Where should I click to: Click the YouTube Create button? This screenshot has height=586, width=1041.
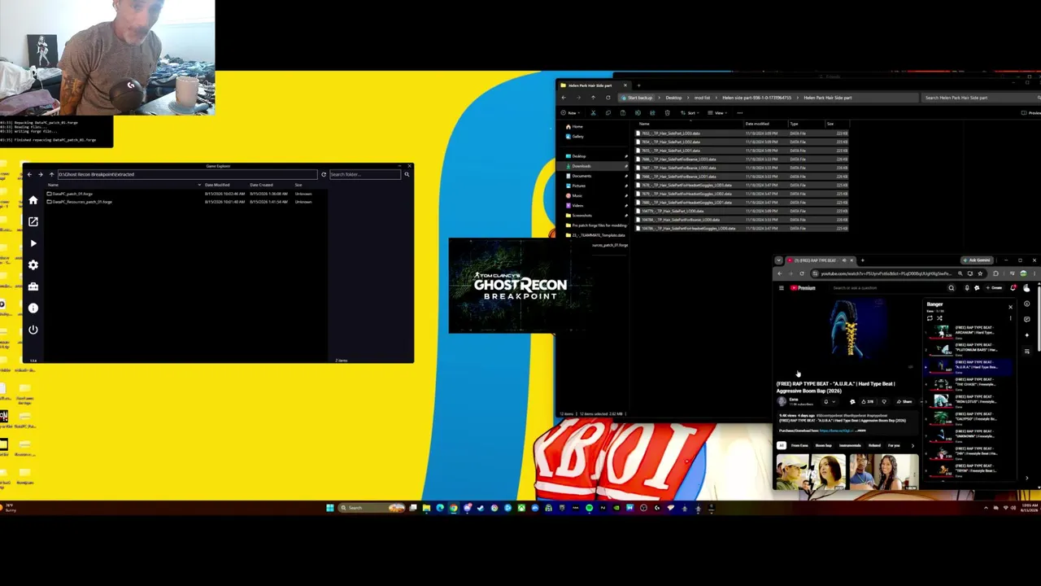click(x=995, y=288)
